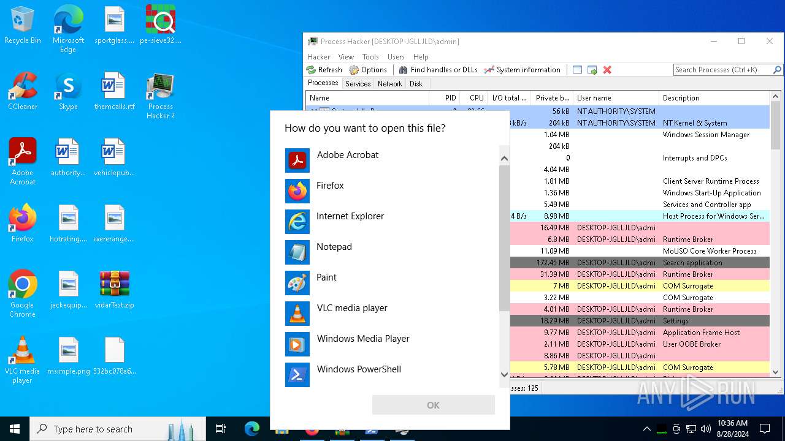
Task: Open the volume control in system tray
Action: coord(706,429)
